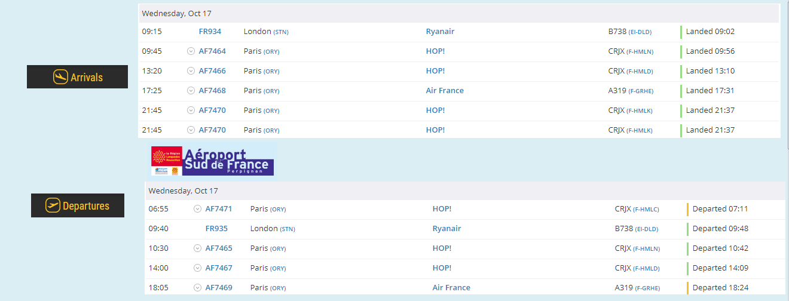Screen dimensions: 789x301
Task: Select scheduled time 09:15 in arrivals
Action: (x=151, y=32)
